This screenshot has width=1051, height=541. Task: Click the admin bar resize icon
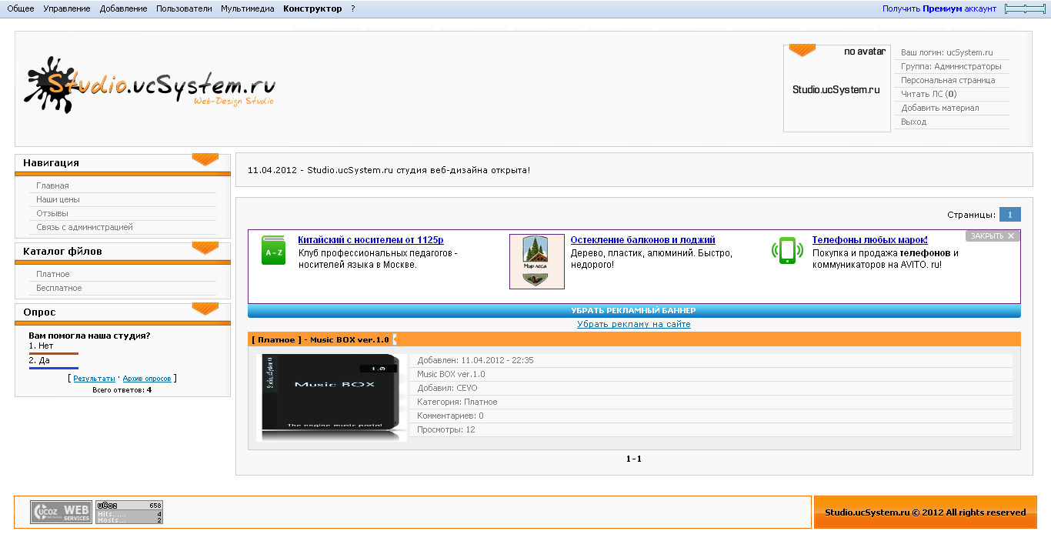1025,8
